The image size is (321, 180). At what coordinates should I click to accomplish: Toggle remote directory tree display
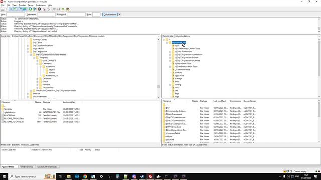tap(20, 9)
